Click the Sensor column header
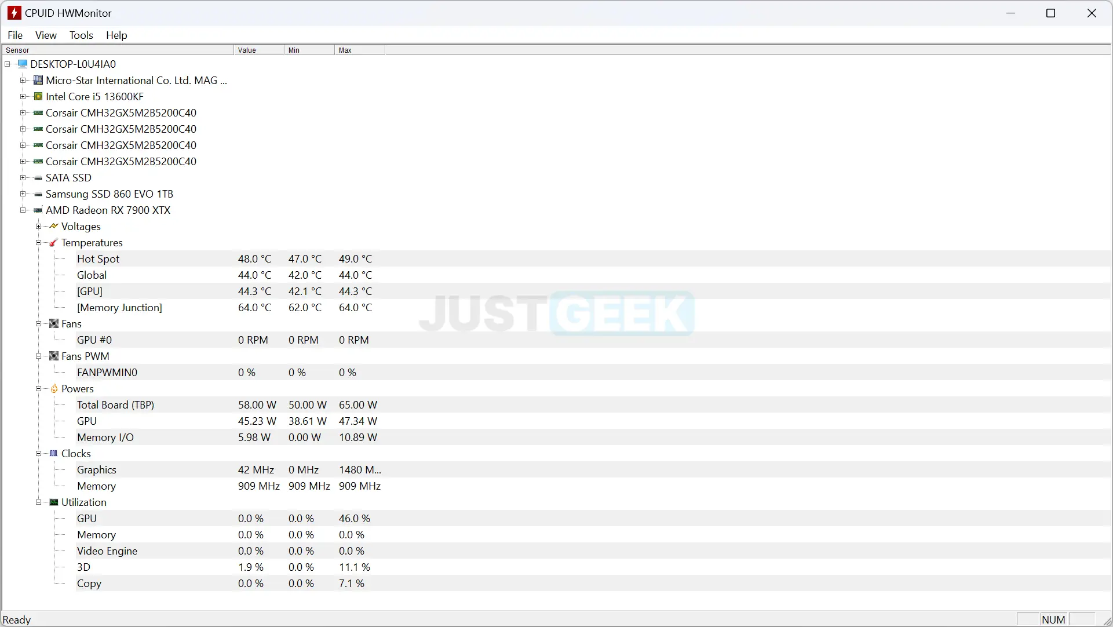Viewport: 1113px width, 627px height. 118,50
